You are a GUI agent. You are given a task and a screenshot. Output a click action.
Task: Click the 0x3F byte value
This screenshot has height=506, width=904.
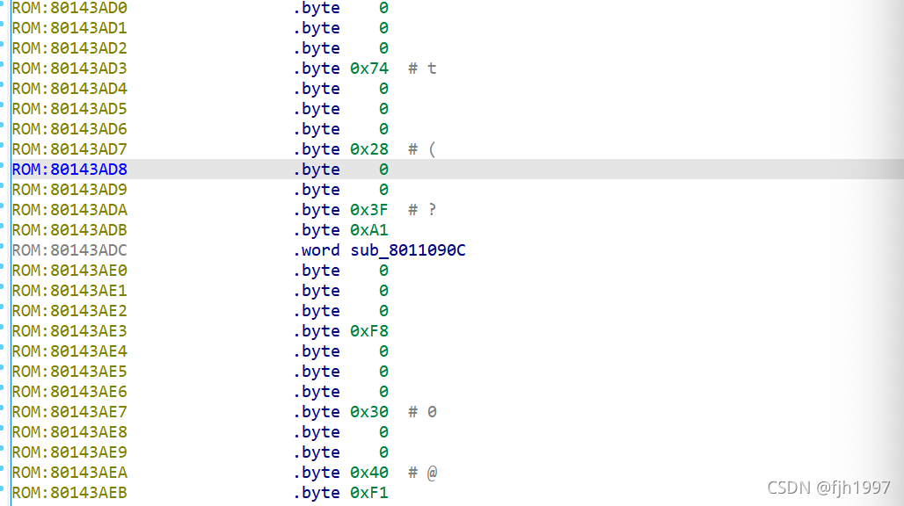pos(369,210)
